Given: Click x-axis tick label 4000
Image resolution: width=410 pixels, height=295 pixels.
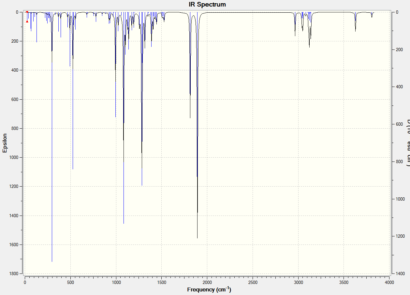Looking at the screenshot, I should (x=389, y=282).
